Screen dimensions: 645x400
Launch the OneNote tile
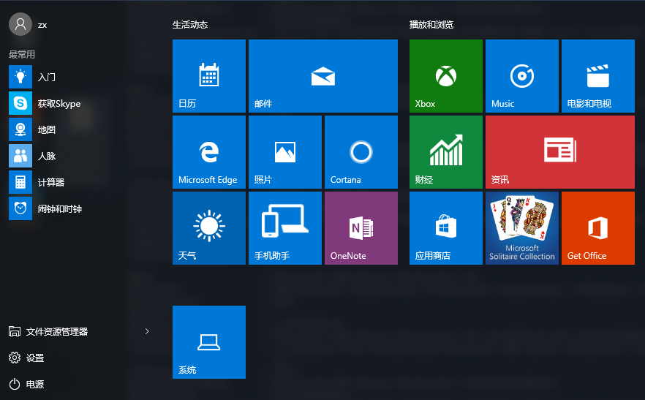[361, 228]
